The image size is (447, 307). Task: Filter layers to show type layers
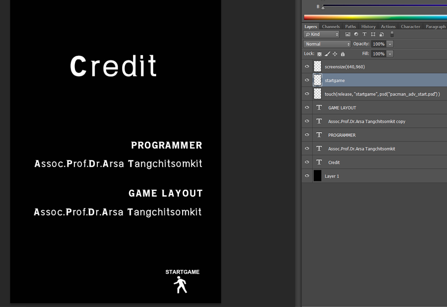365,34
